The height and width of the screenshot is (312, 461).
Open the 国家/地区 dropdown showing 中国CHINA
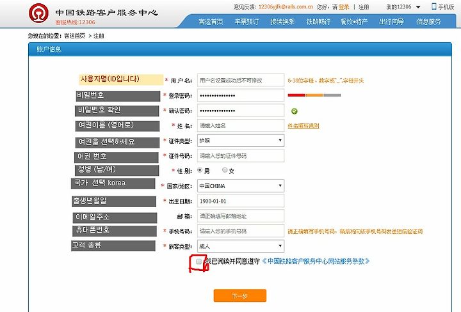[x=241, y=186]
